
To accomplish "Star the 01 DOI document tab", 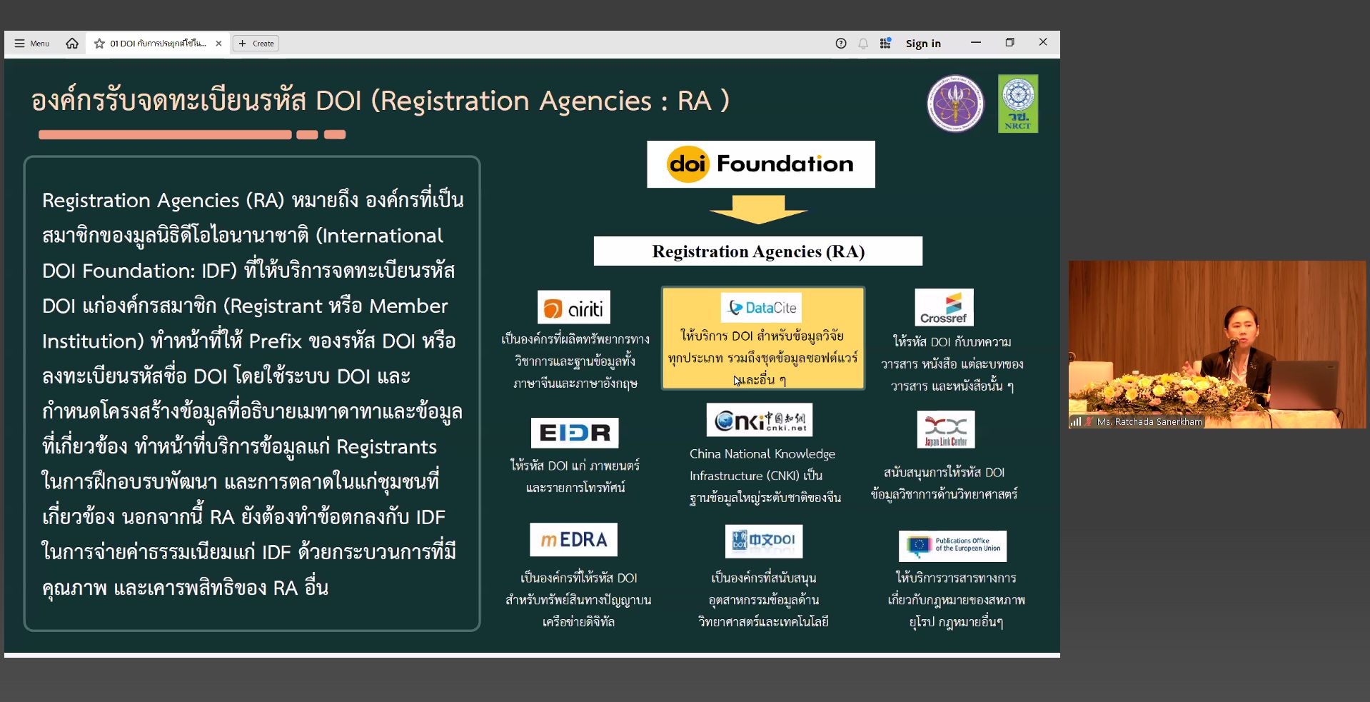I will tap(99, 44).
